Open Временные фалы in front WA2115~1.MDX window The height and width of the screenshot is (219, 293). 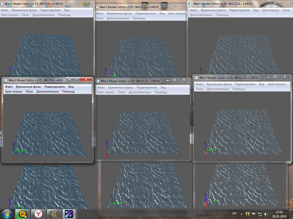click(x=121, y=87)
